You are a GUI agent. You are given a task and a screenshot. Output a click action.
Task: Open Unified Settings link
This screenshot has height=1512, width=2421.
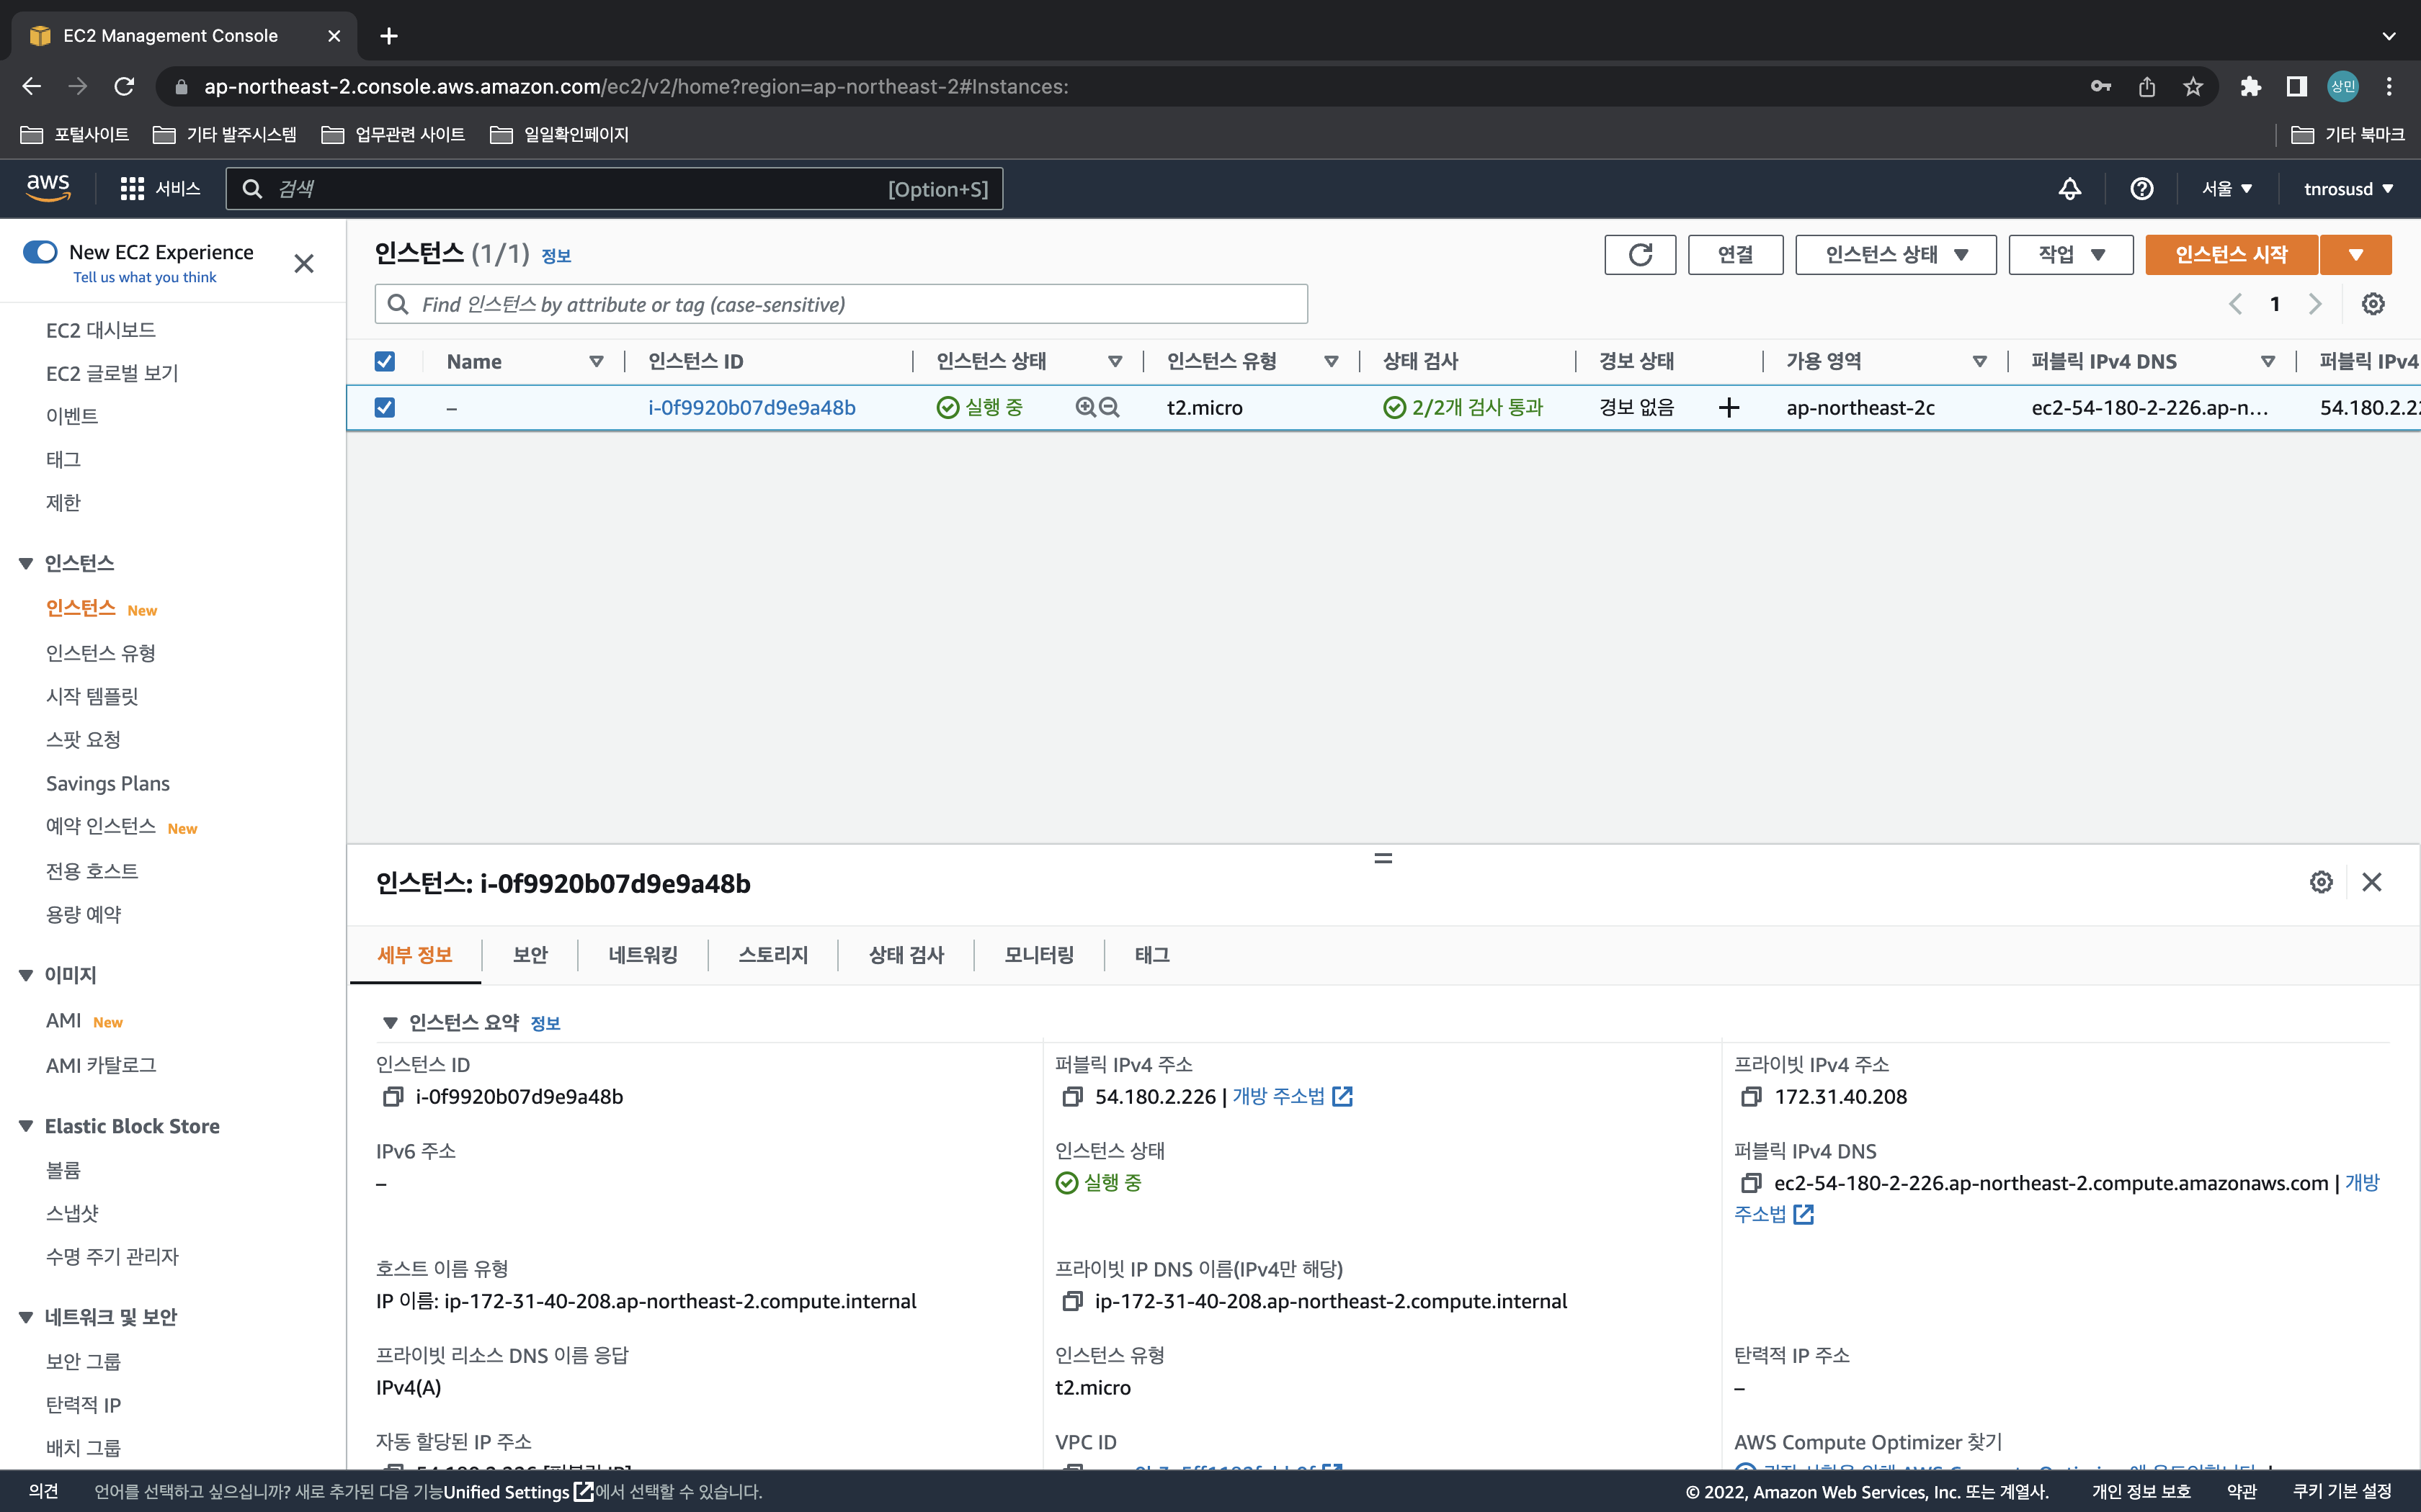coord(520,1492)
